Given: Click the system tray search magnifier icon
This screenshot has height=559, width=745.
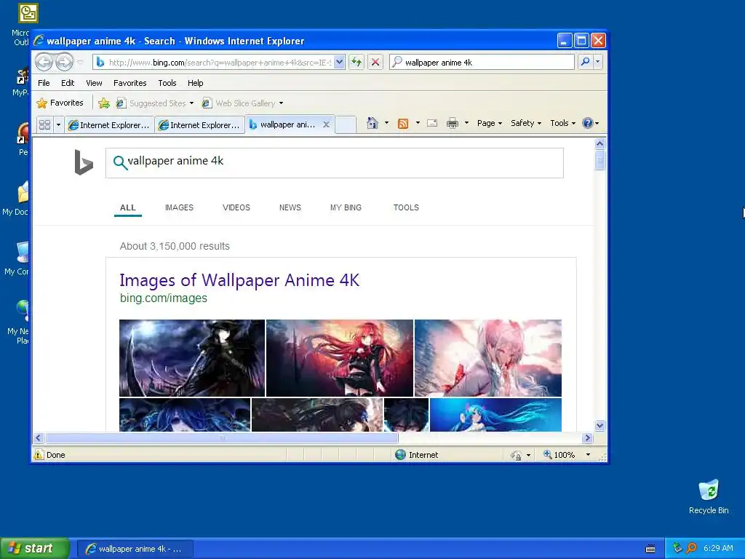Looking at the screenshot, I should 691,548.
